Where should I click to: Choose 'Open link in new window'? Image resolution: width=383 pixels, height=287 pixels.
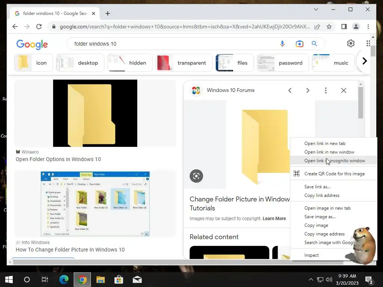pos(334,152)
